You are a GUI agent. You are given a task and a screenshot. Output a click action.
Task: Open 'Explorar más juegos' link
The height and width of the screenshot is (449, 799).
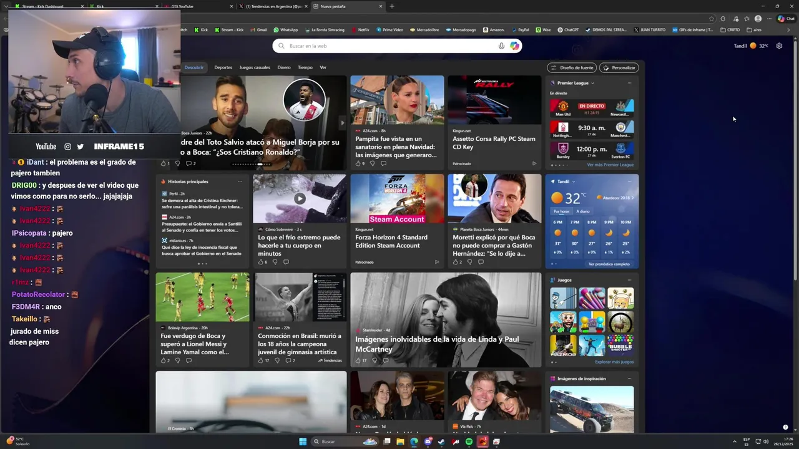pyautogui.click(x=614, y=362)
